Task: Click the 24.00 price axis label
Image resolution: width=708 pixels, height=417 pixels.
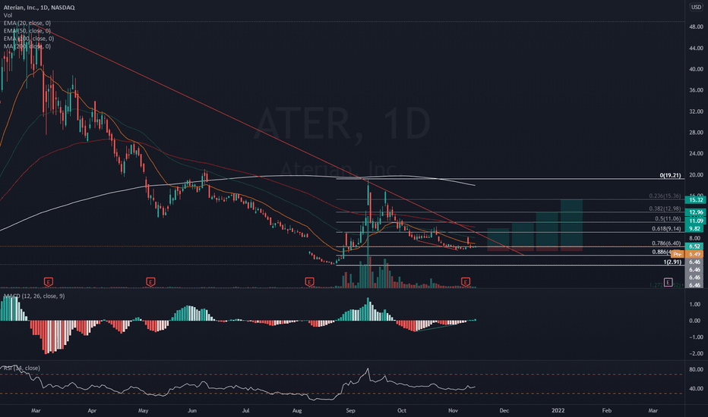Action: [x=696, y=154]
